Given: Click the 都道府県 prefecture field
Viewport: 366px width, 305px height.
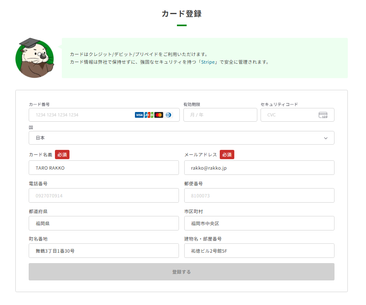Looking at the screenshot, I should coord(103,223).
